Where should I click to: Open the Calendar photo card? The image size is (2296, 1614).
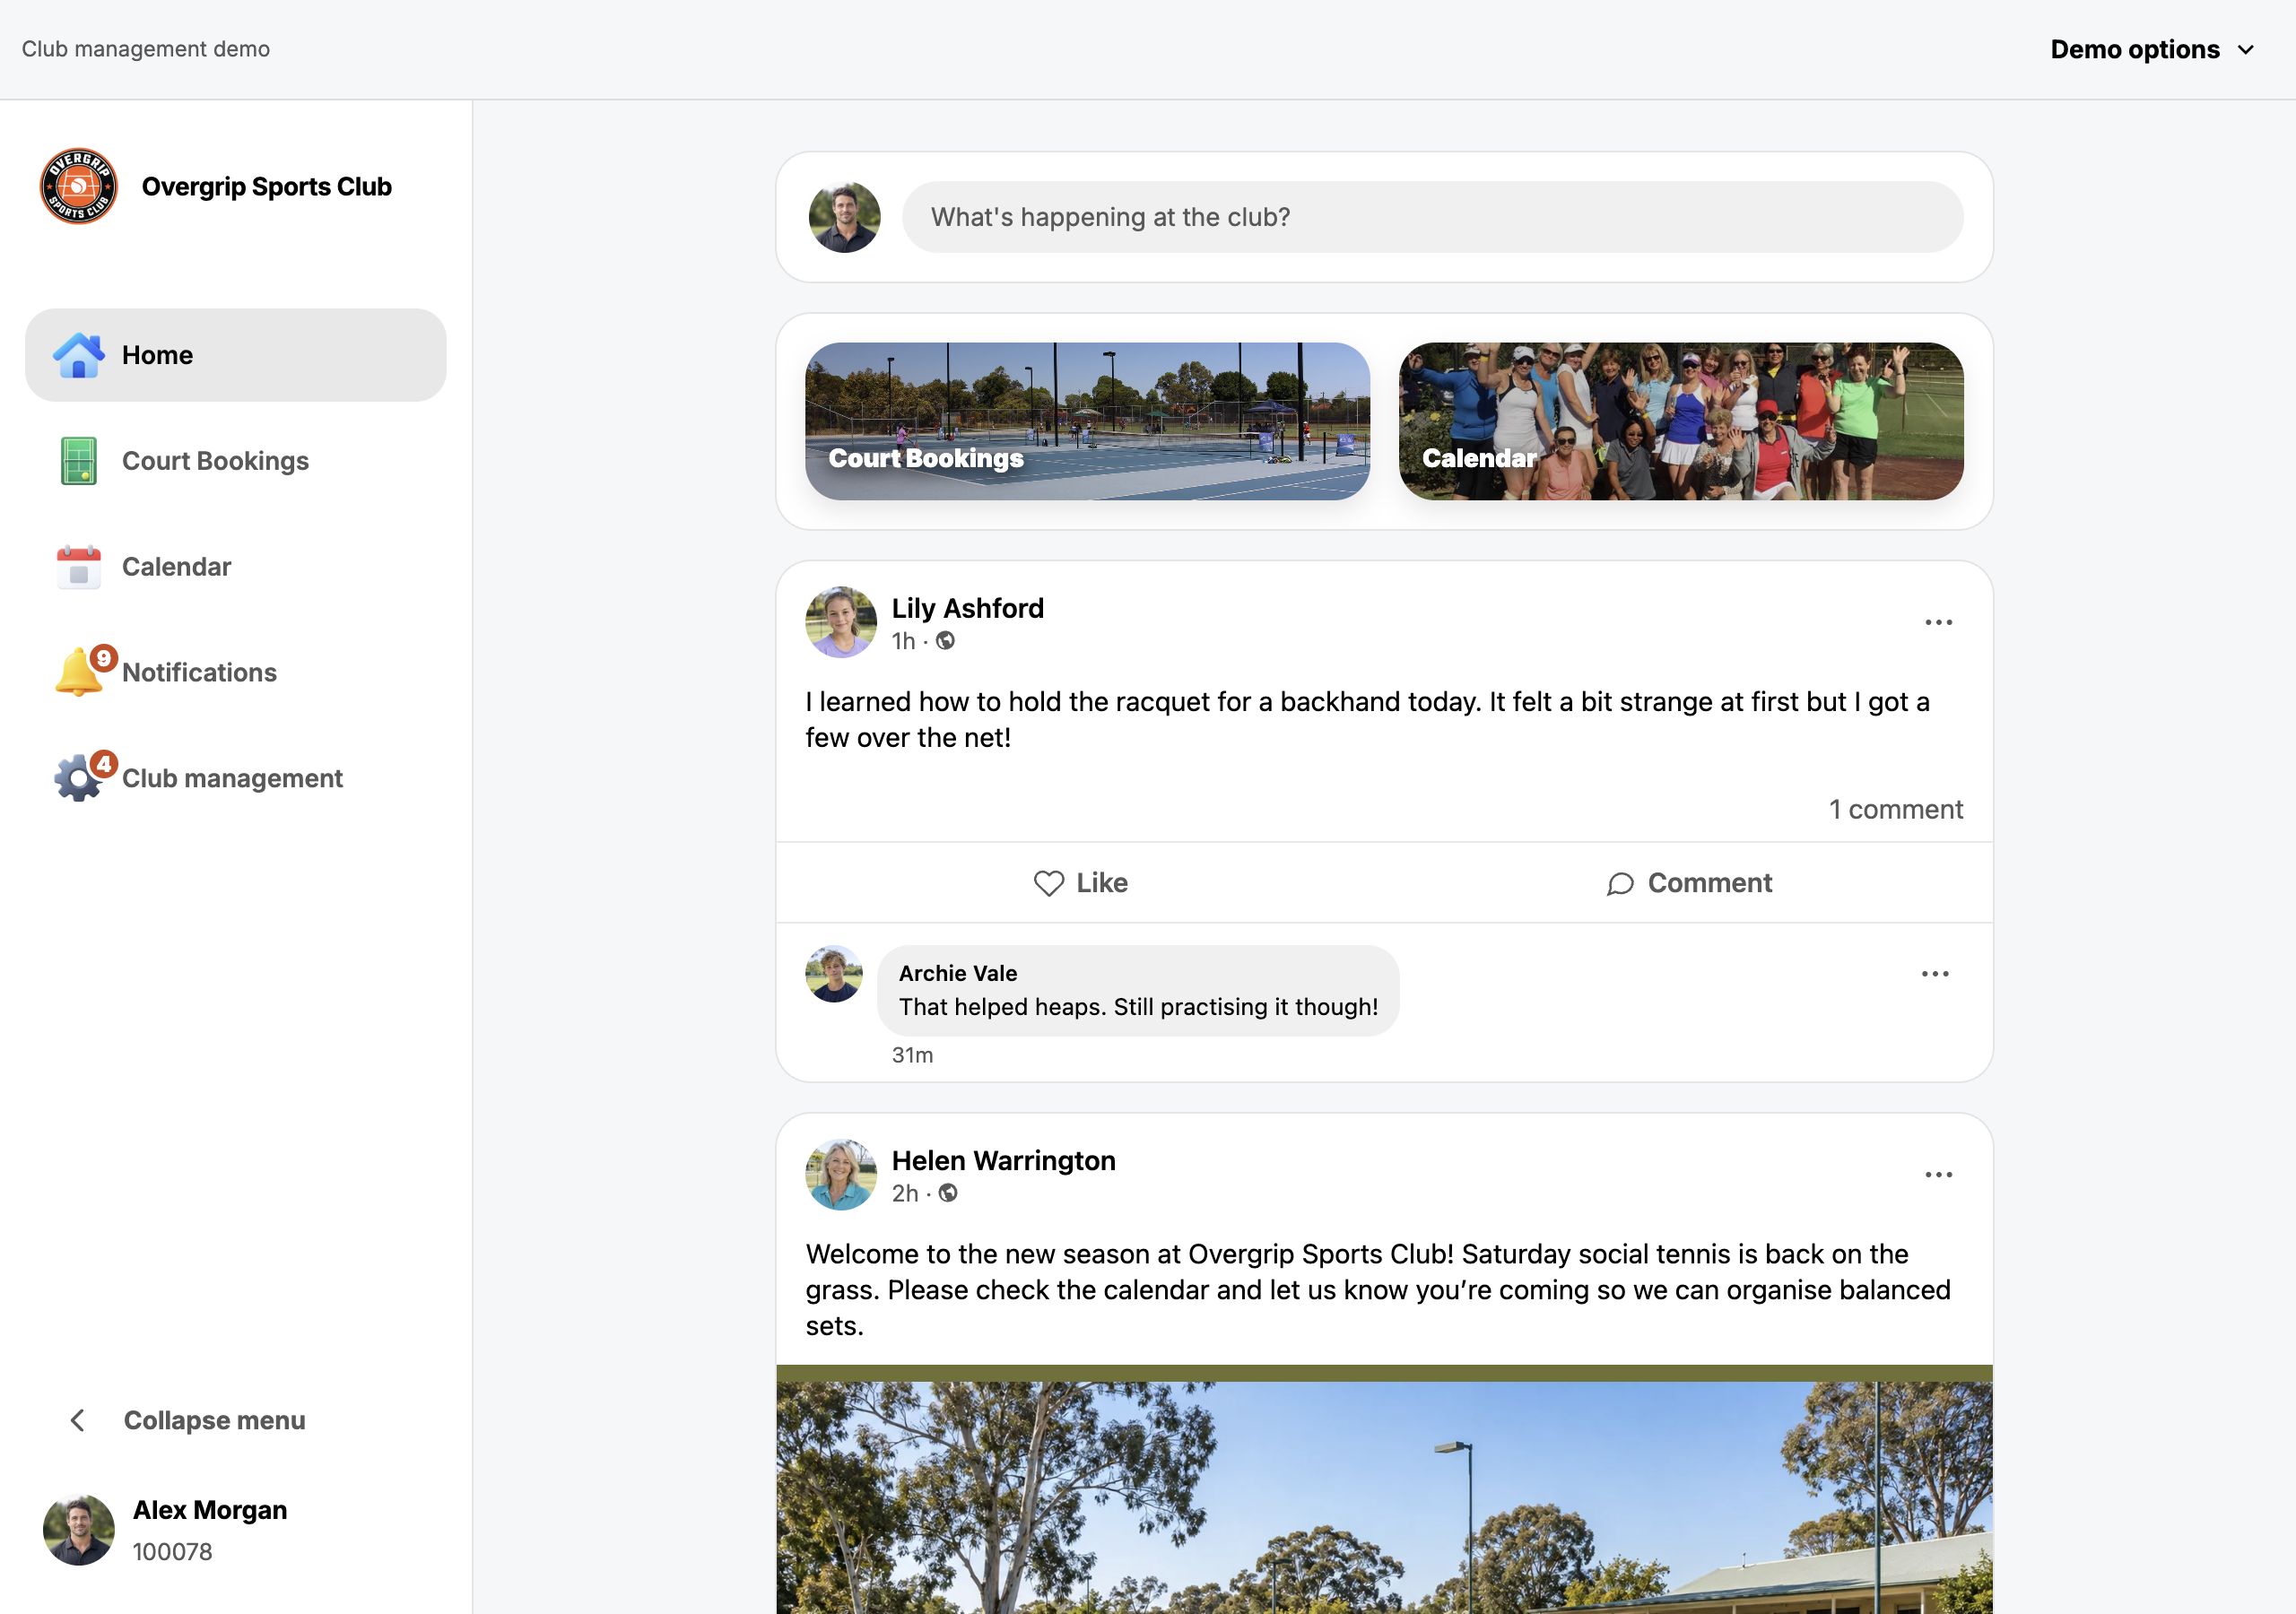point(1681,421)
